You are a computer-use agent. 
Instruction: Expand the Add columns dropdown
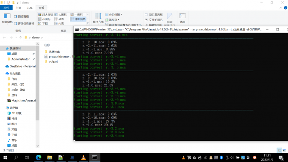(x=112, y=20)
